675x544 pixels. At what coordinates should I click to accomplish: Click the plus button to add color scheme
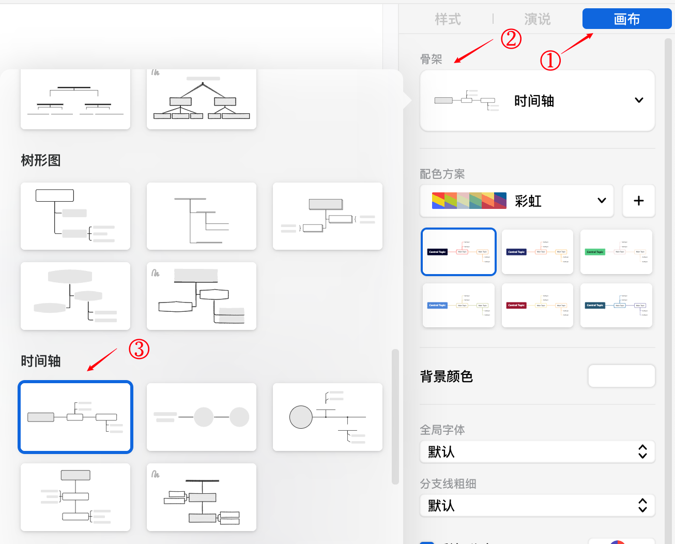tap(638, 201)
